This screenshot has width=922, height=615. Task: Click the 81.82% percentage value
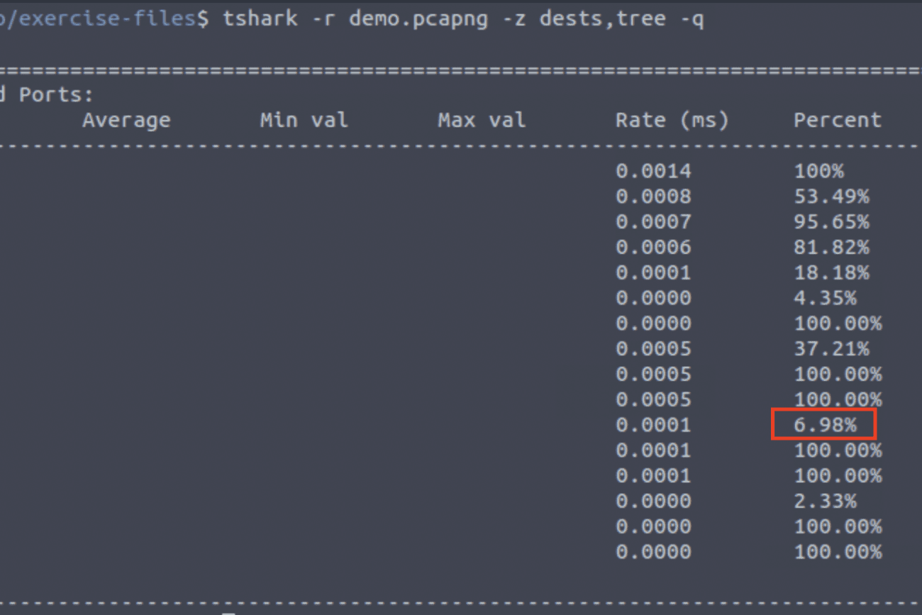831,247
